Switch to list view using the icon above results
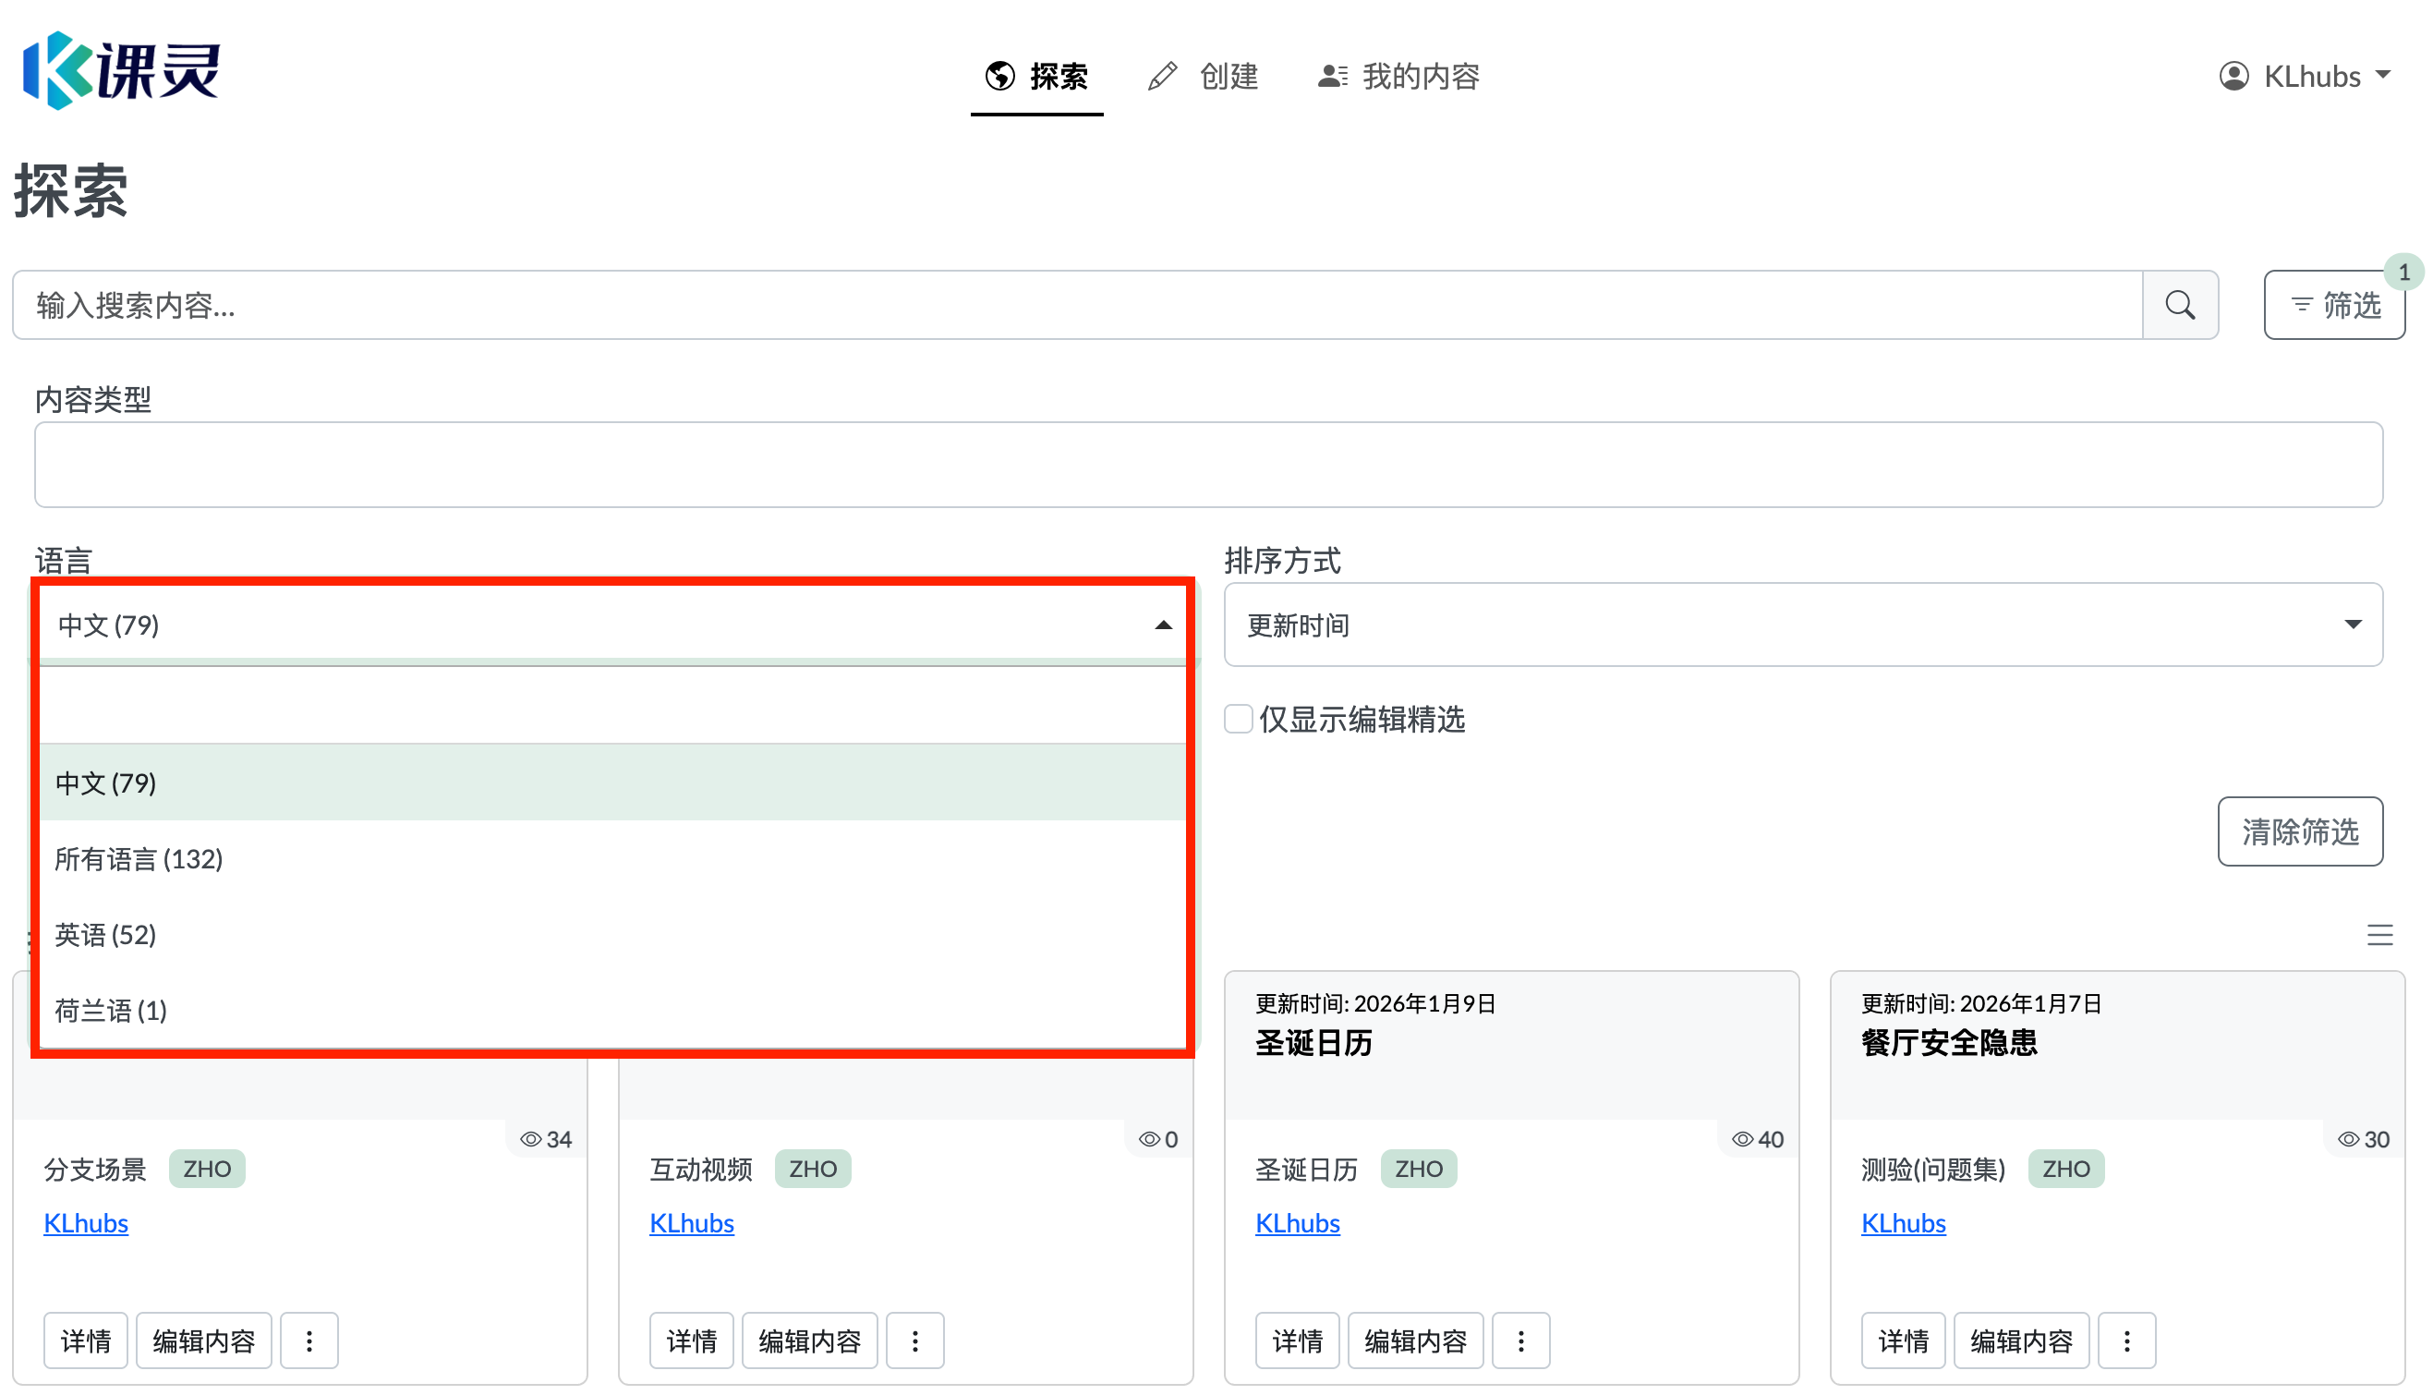Viewport: 2433px width, 1395px height. 2381,935
